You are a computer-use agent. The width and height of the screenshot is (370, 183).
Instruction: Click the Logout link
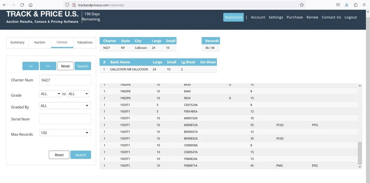pyautogui.click(x=351, y=17)
